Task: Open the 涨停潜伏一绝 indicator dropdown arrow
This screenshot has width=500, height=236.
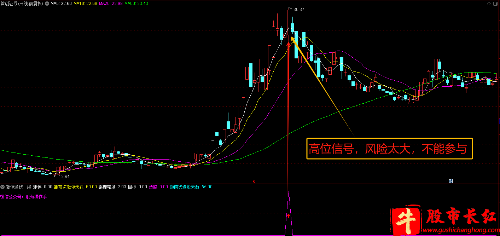Action: (2, 186)
